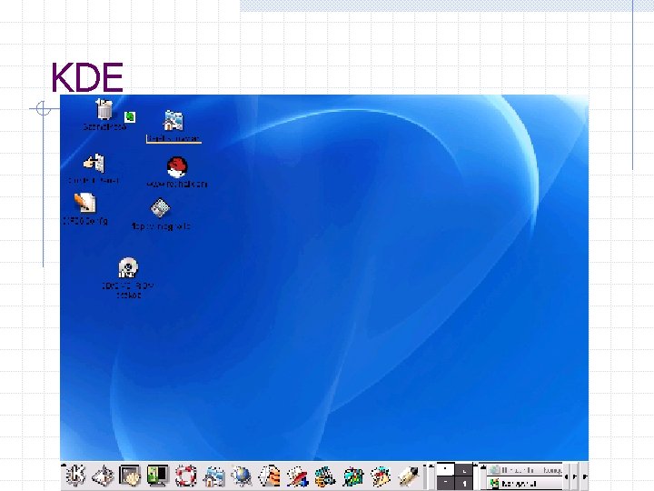Open the CD-ROM desktop icon
This screenshot has height=491, width=654.
(x=128, y=267)
